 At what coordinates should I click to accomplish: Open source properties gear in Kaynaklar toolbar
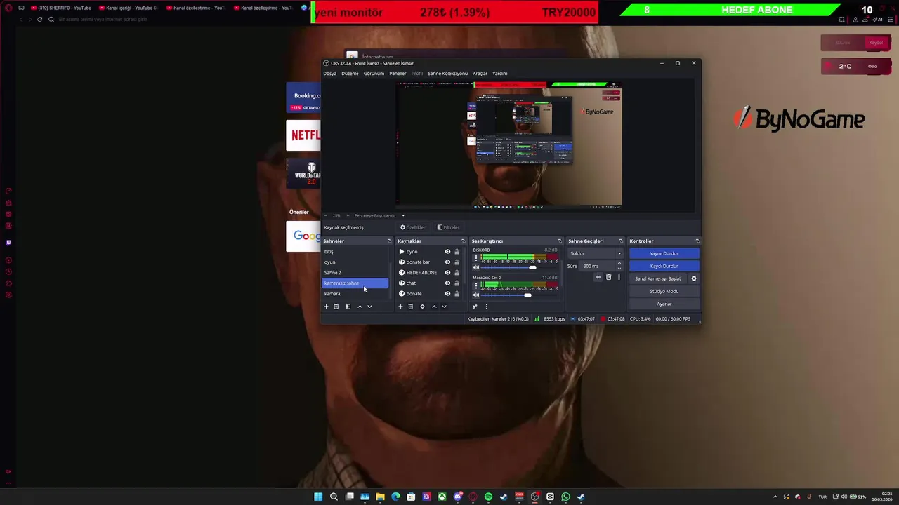(422, 307)
